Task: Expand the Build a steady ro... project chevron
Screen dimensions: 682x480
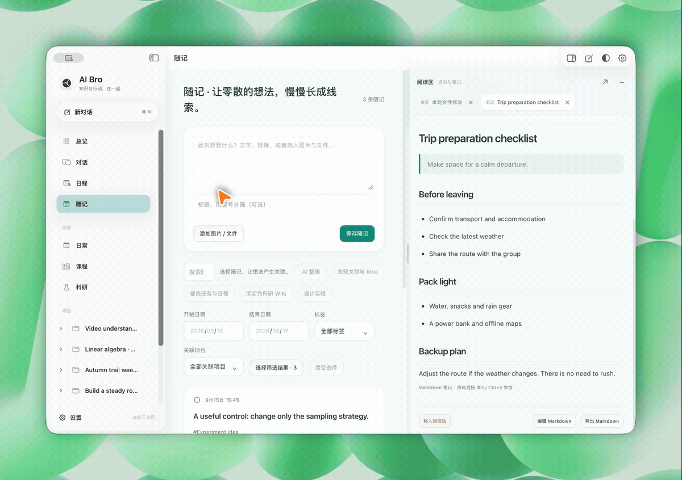Action: (x=61, y=391)
